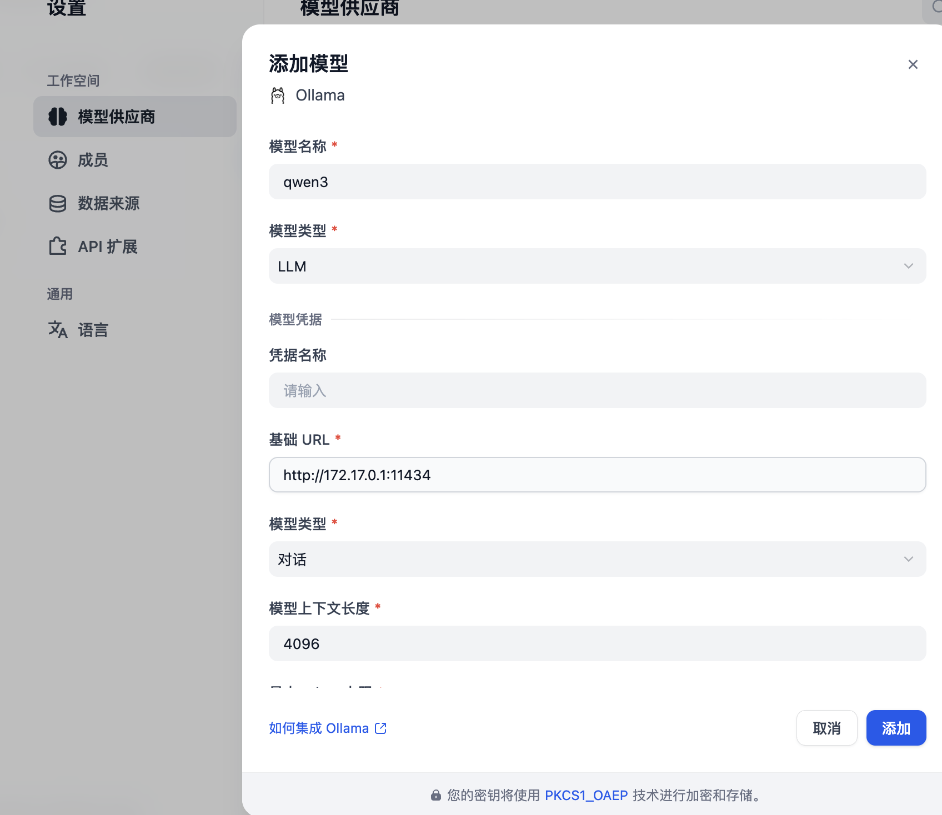
Task: Focus the 凭据名称 input field
Action: (597, 390)
